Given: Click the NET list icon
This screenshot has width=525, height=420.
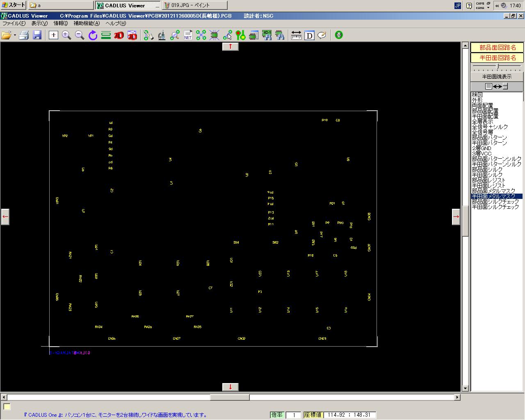Looking at the screenshot, I should [188, 35].
